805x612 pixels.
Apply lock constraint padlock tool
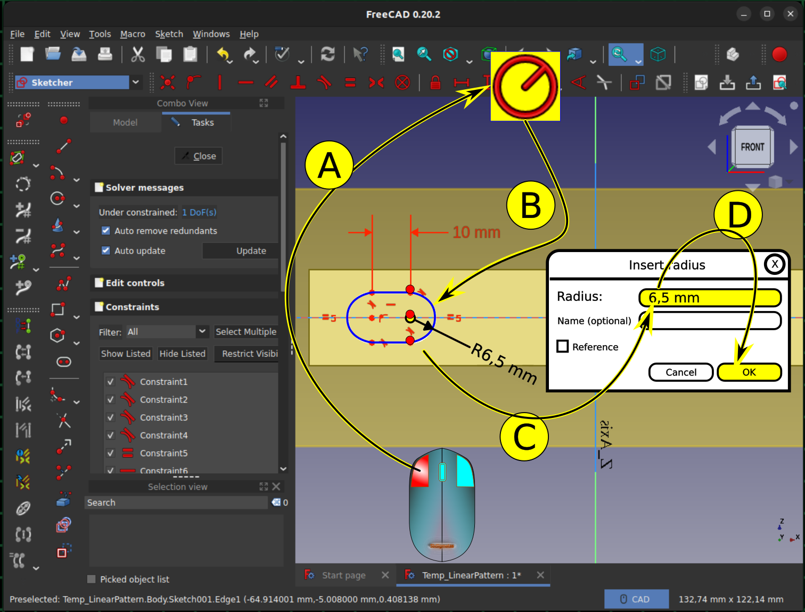click(x=435, y=82)
